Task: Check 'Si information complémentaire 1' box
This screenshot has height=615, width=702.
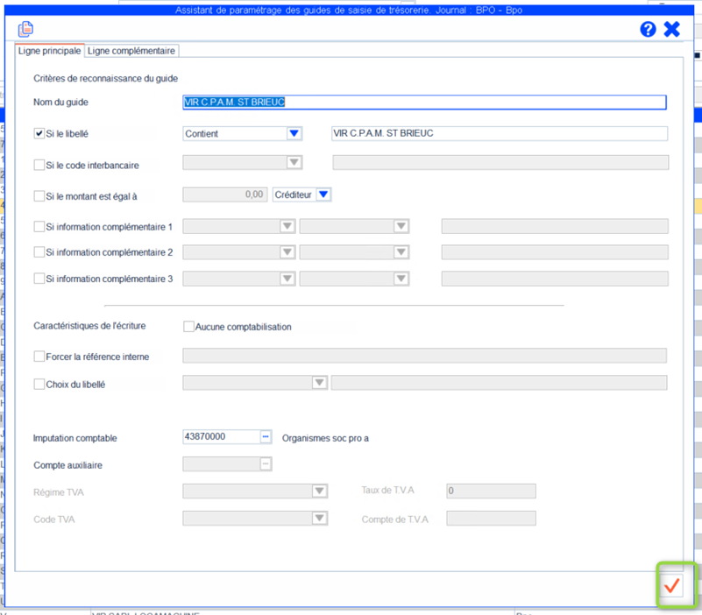Action: [x=39, y=227]
